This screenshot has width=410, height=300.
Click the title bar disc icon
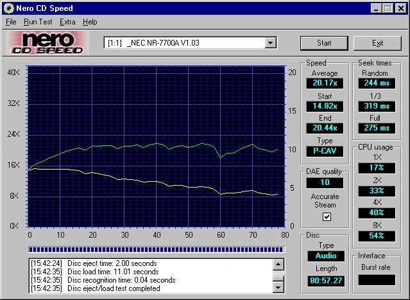click(8, 8)
